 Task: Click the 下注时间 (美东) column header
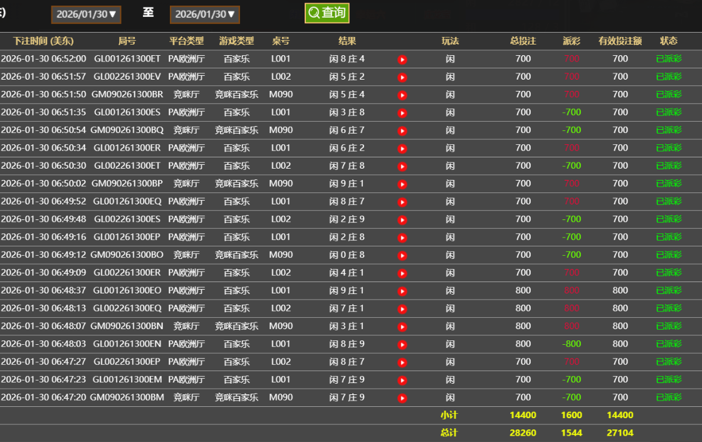[43, 41]
